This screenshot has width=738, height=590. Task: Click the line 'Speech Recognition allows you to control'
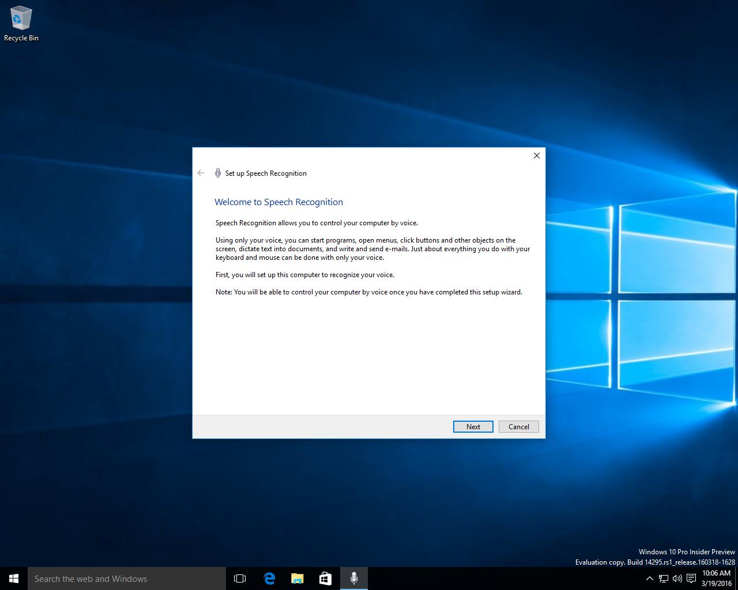[x=317, y=223]
